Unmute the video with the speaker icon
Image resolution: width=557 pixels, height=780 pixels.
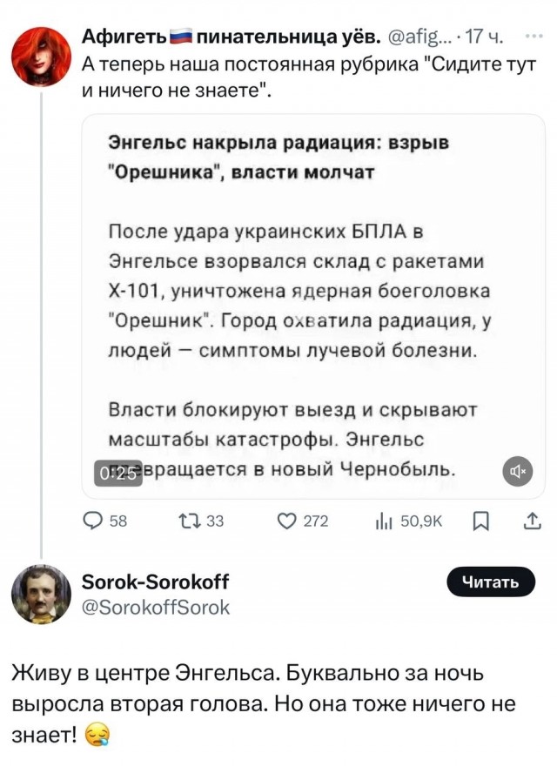click(x=518, y=472)
